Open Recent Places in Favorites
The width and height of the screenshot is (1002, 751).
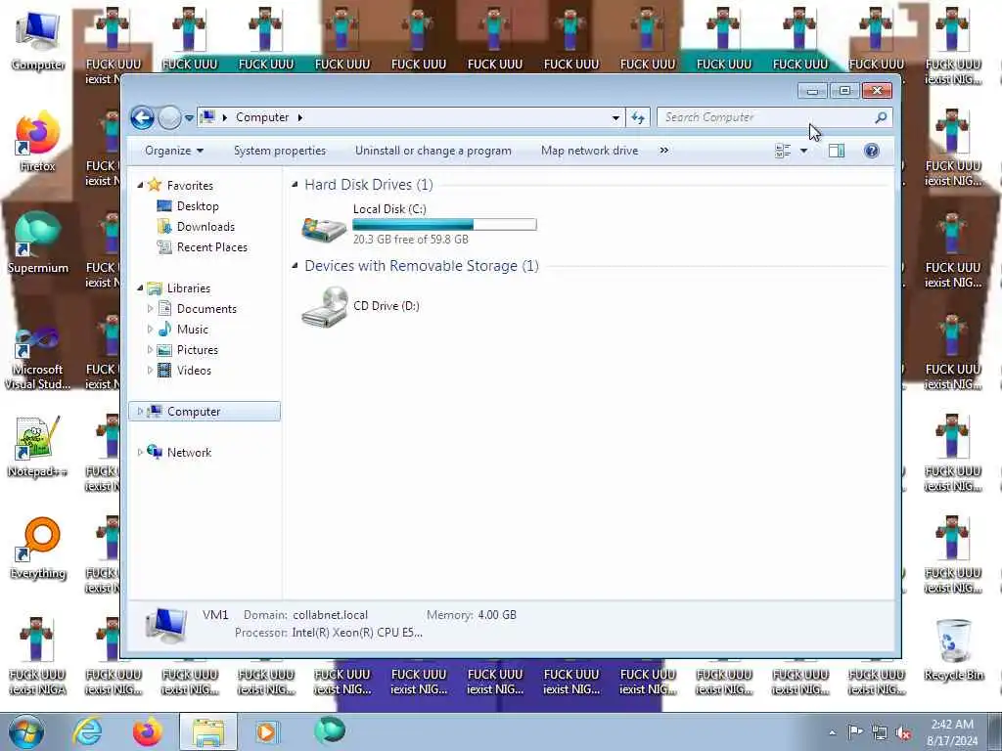click(x=212, y=247)
